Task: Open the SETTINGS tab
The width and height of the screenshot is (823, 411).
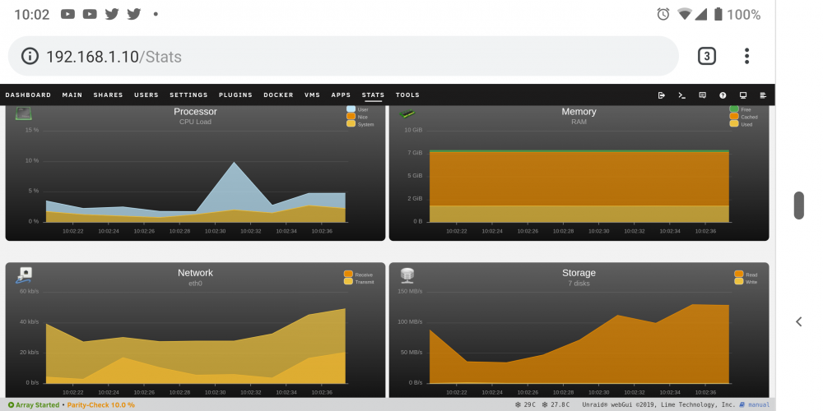Action: [189, 95]
